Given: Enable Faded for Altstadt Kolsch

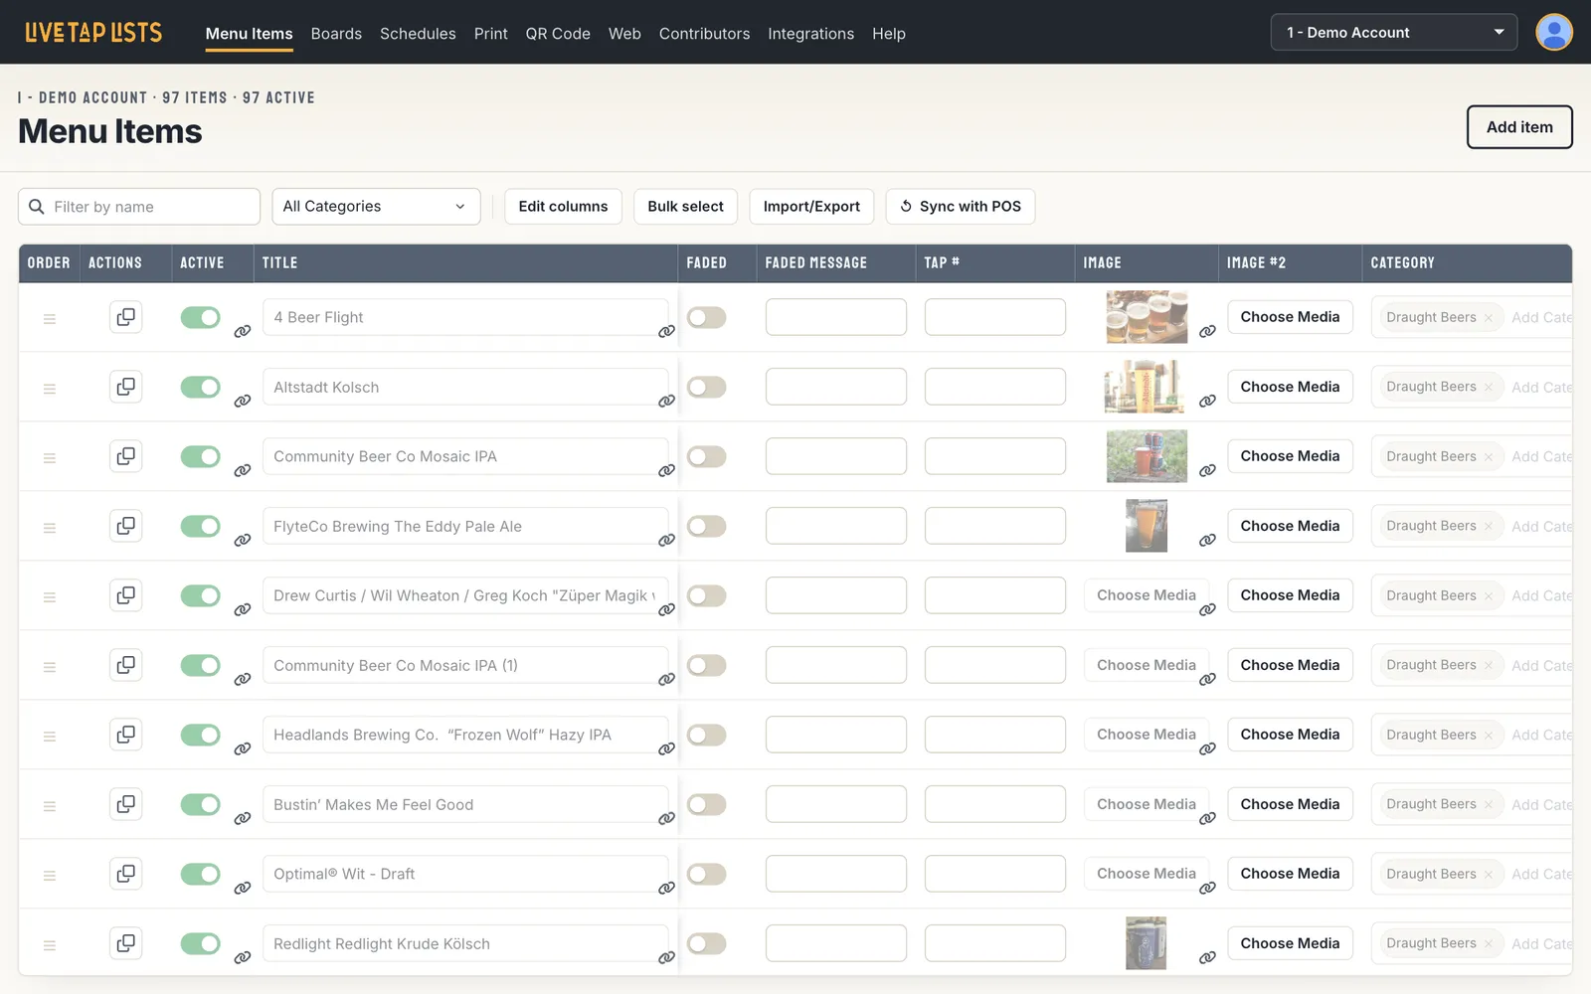Looking at the screenshot, I should pyautogui.click(x=706, y=387).
